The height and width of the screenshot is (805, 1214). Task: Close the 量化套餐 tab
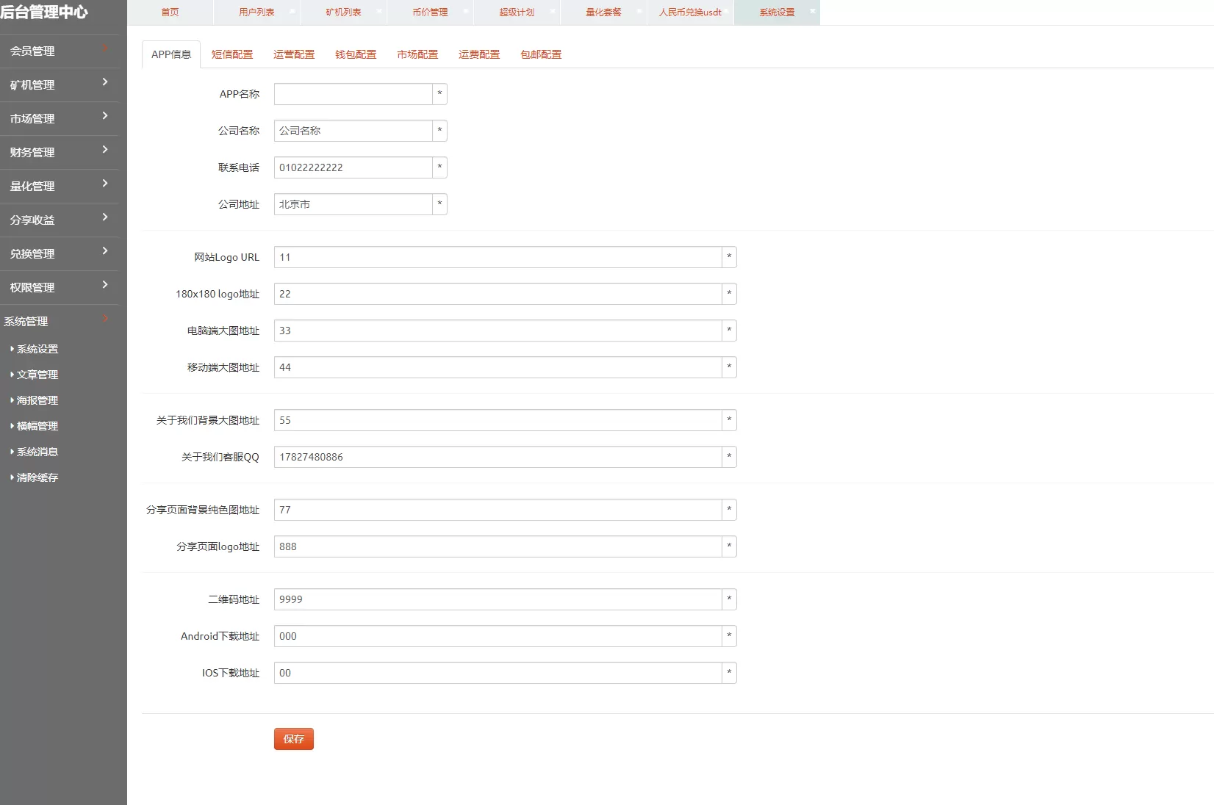(x=639, y=11)
